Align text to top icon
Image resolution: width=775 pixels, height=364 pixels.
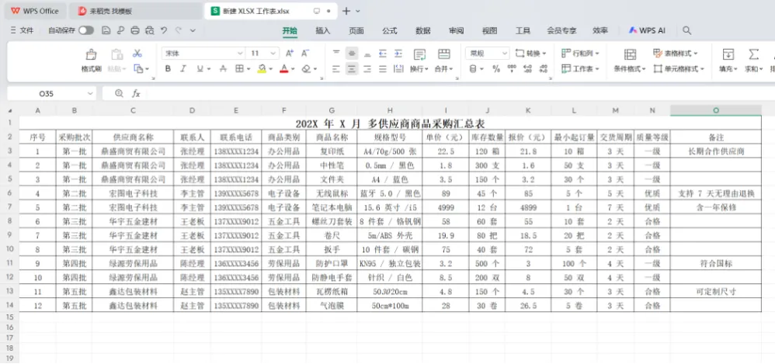tap(336, 54)
